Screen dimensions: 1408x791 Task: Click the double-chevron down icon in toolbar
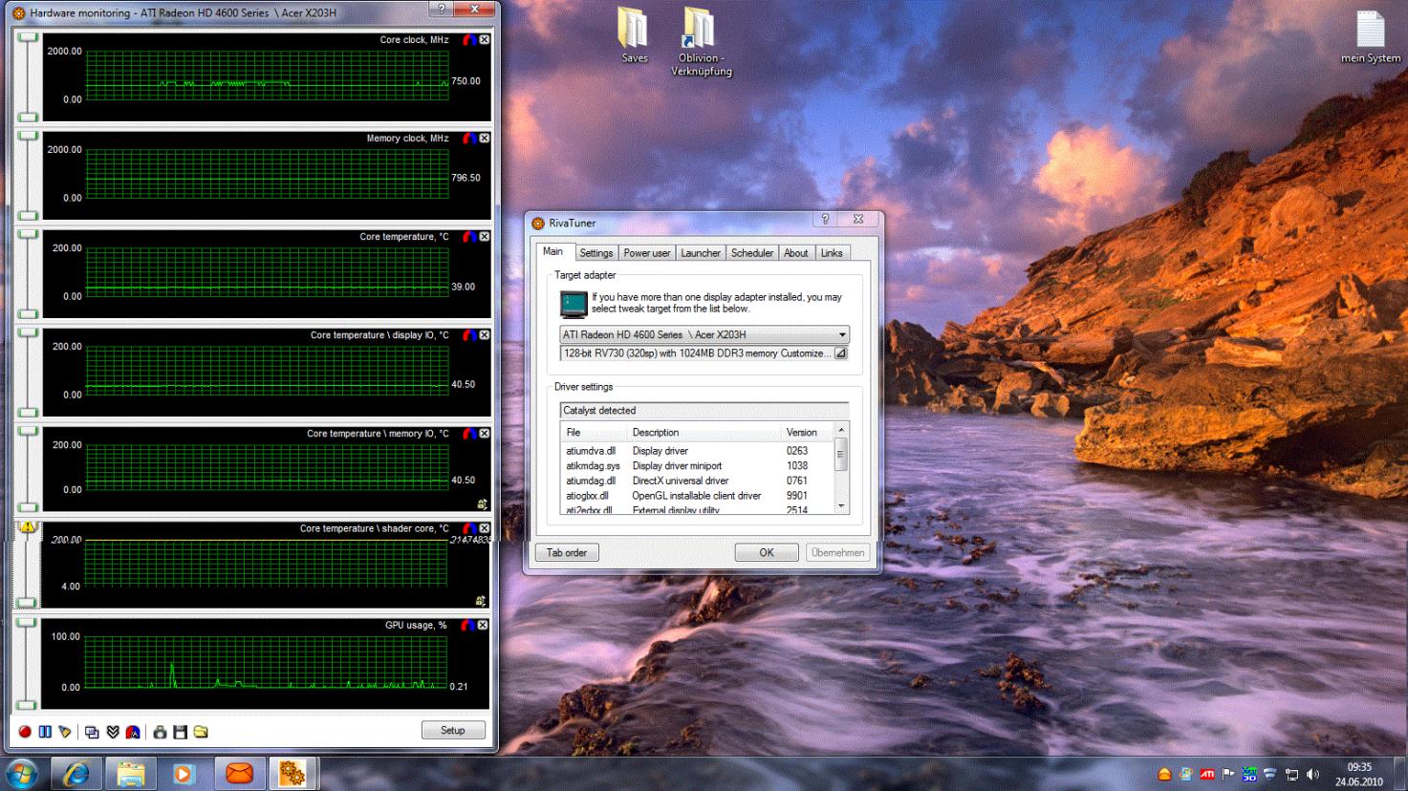point(113,732)
